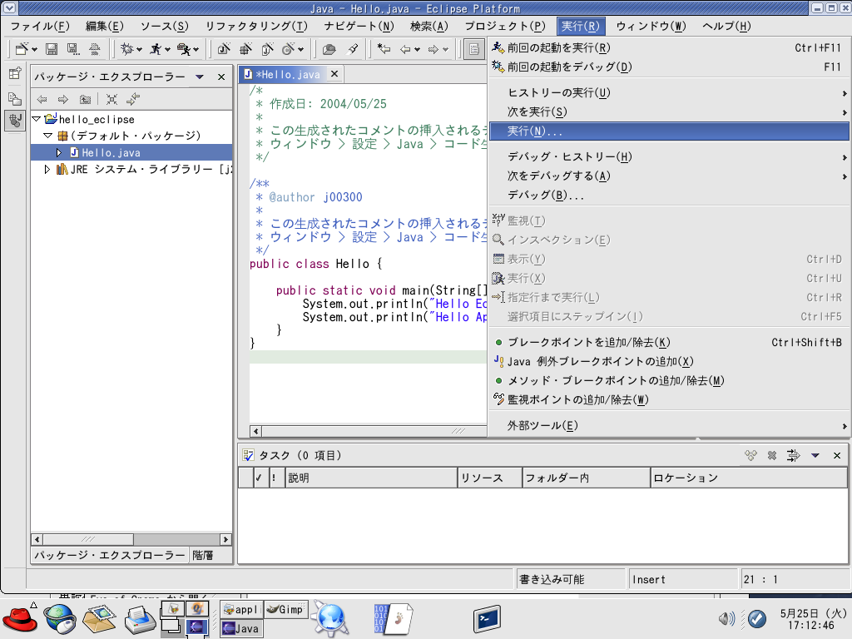Click the Search flashlight toolbar icon
Image resolution: width=852 pixels, height=639 pixels.
tap(353, 49)
